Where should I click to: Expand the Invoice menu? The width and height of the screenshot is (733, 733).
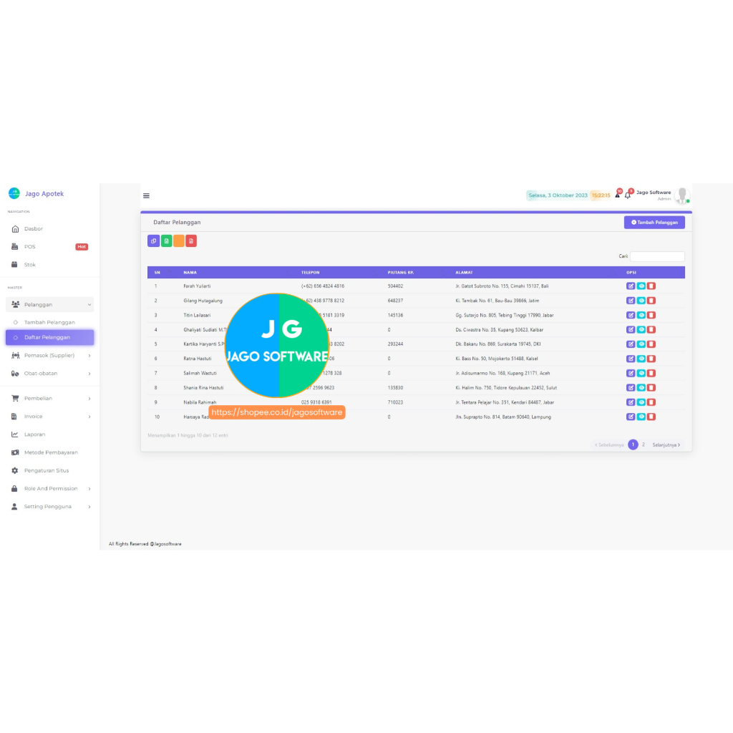coord(50,417)
